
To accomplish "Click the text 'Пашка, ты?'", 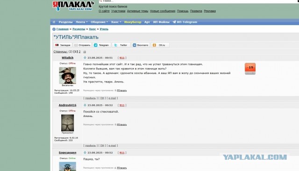I will (x=92, y=159).
